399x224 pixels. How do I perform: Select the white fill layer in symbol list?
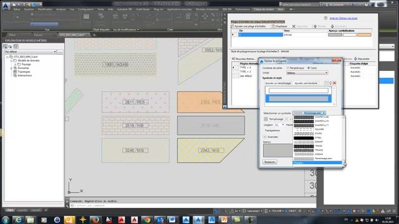299,90
